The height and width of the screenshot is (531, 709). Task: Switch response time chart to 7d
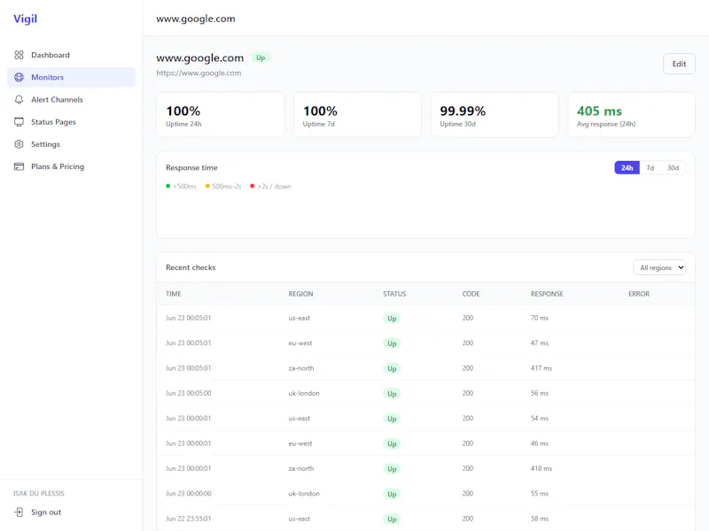click(x=650, y=168)
